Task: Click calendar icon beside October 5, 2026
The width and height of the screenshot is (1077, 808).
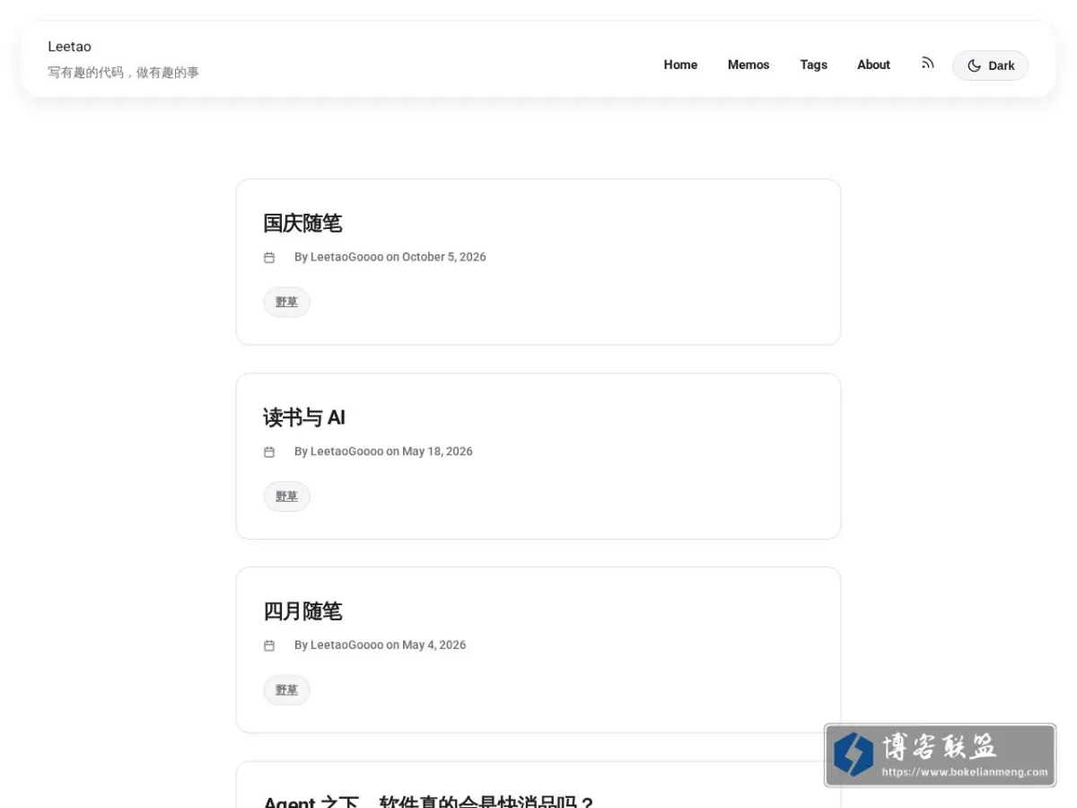Action: [x=269, y=258]
